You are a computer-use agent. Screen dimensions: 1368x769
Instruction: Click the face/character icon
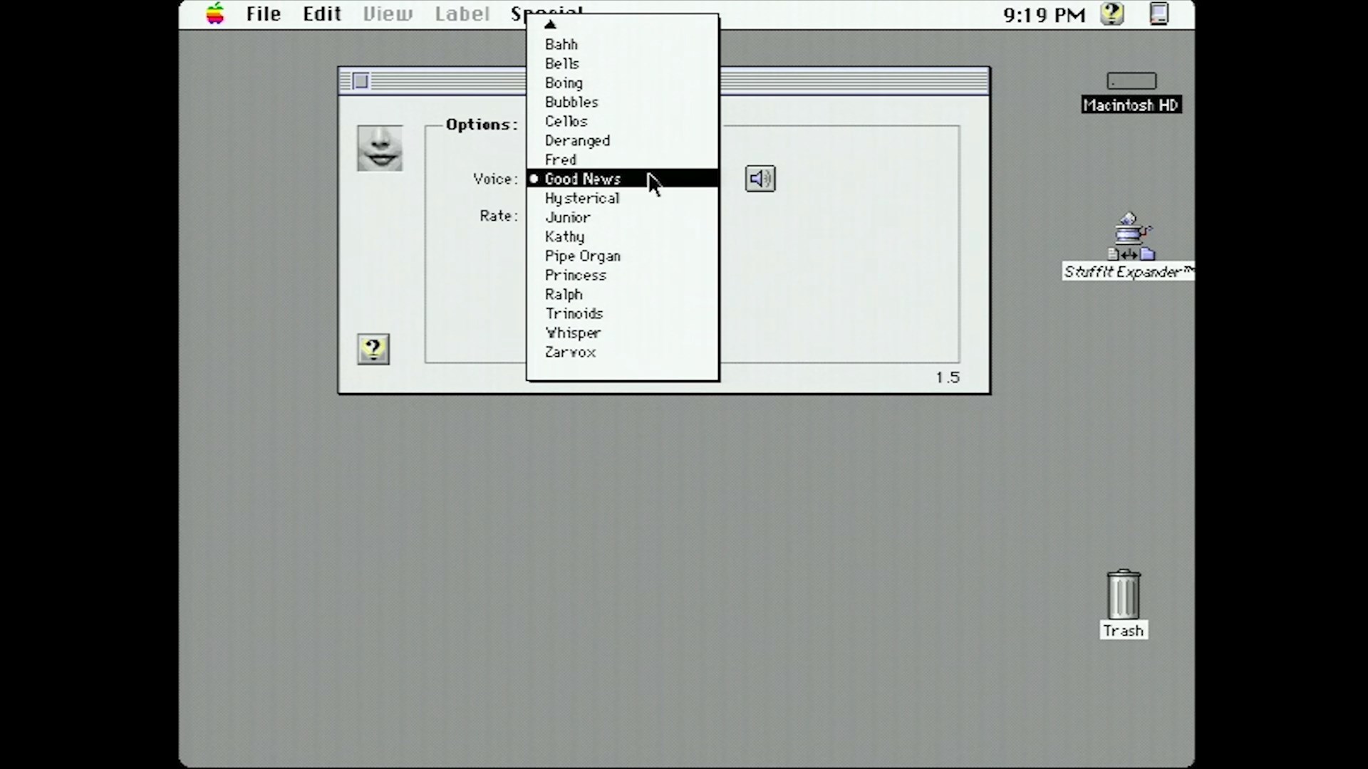pyautogui.click(x=380, y=147)
